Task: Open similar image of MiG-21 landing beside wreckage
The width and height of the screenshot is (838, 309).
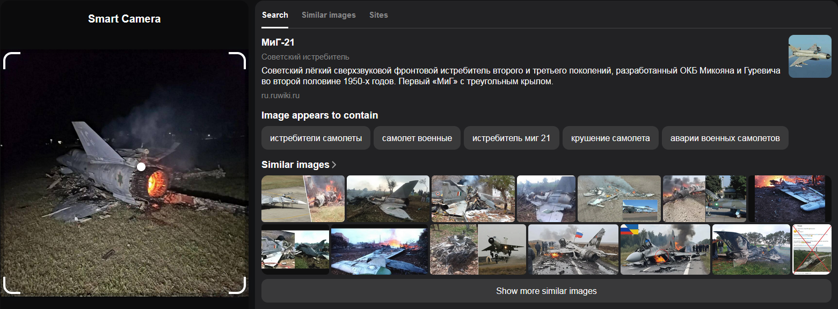Action: point(478,249)
